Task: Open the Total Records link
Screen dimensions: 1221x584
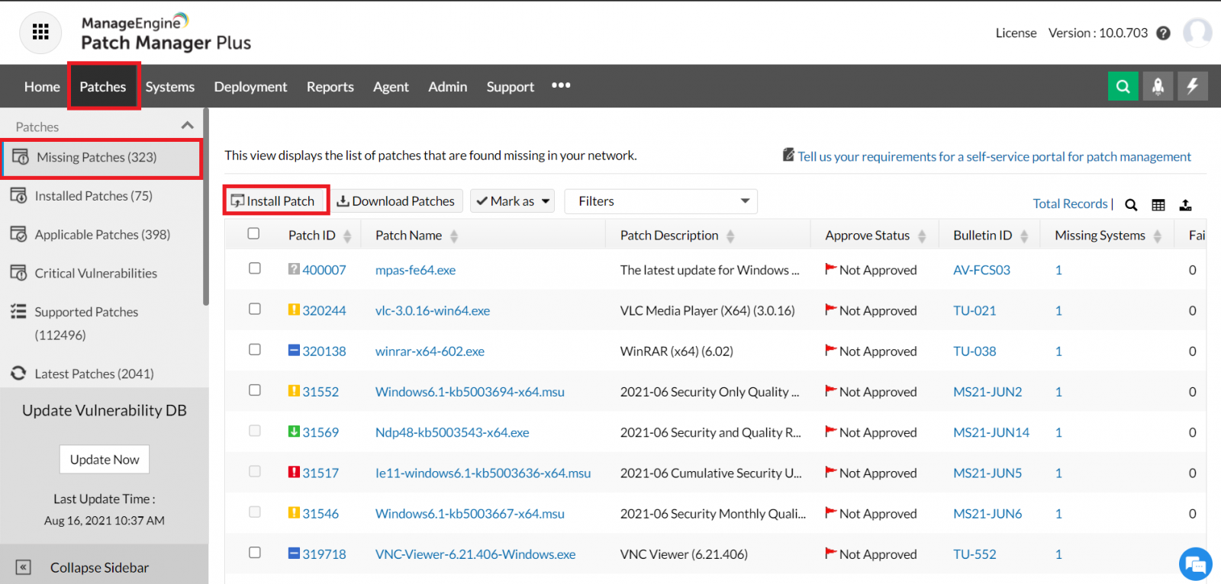Action: point(1070,204)
